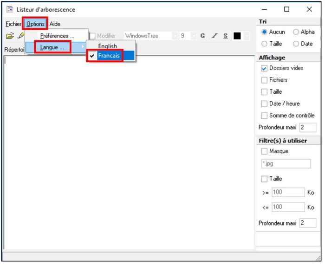The width and height of the screenshot is (325, 265).
Task: Enable the Fichiers checkbox
Action: tap(264, 80)
